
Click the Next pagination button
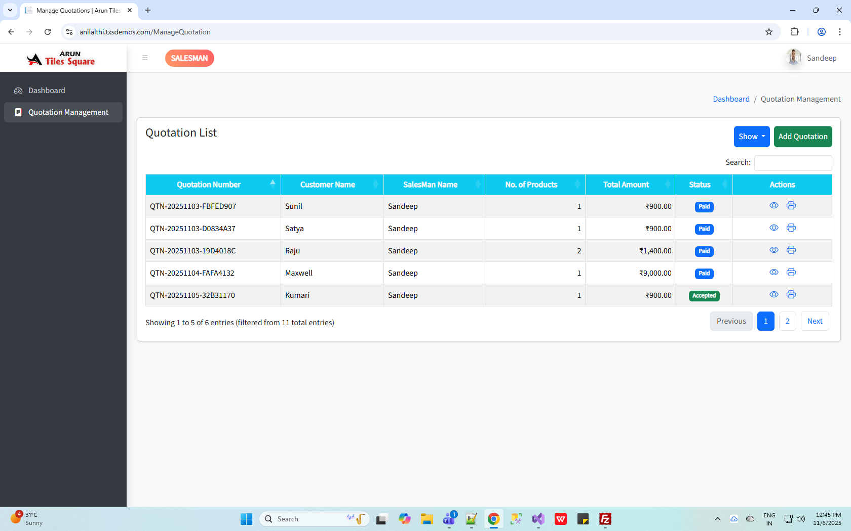[815, 321]
